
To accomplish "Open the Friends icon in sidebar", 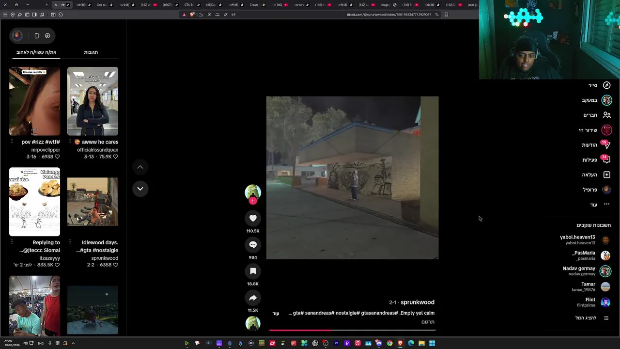I will (606, 115).
